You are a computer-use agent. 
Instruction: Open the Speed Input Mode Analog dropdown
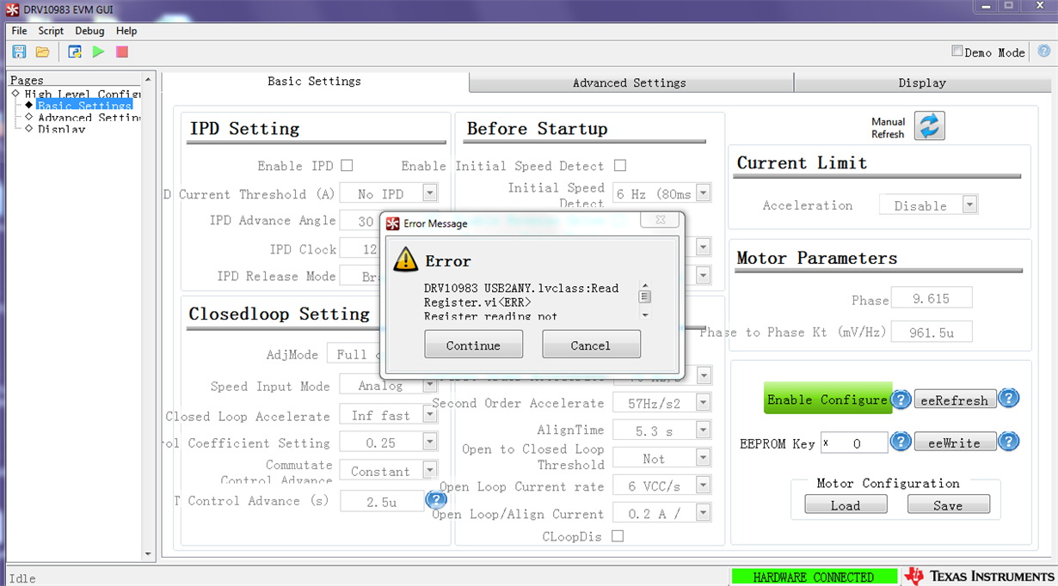click(429, 386)
